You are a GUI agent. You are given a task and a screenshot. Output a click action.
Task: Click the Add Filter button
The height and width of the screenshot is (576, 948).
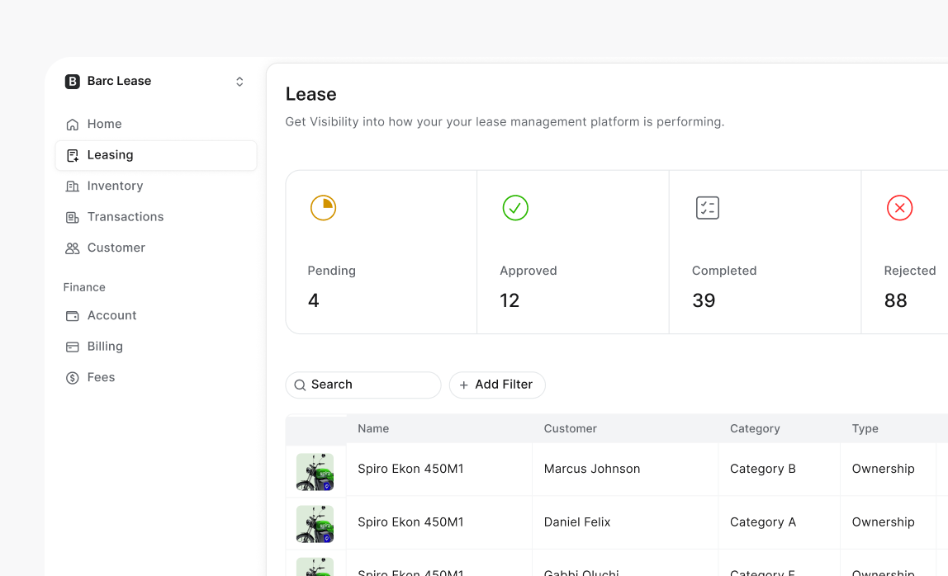click(497, 385)
